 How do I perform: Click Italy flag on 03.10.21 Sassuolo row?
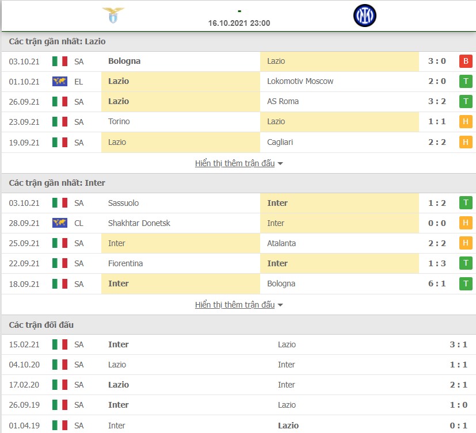(x=60, y=203)
